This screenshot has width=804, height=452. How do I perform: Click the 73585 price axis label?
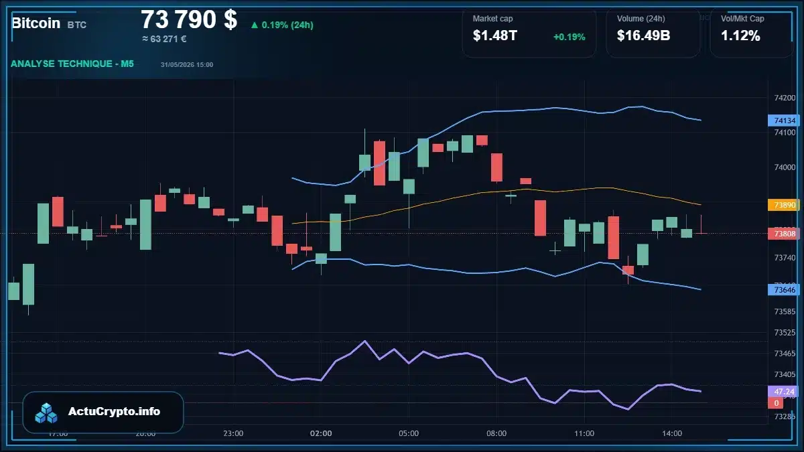(x=785, y=311)
